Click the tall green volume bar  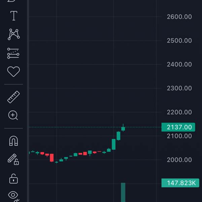(x=123, y=192)
